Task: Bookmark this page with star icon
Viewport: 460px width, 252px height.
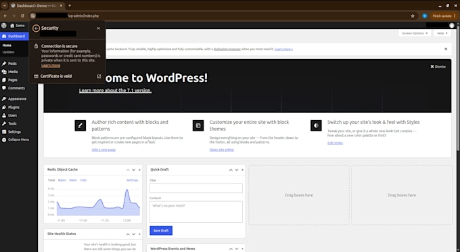Action: click(413, 16)
